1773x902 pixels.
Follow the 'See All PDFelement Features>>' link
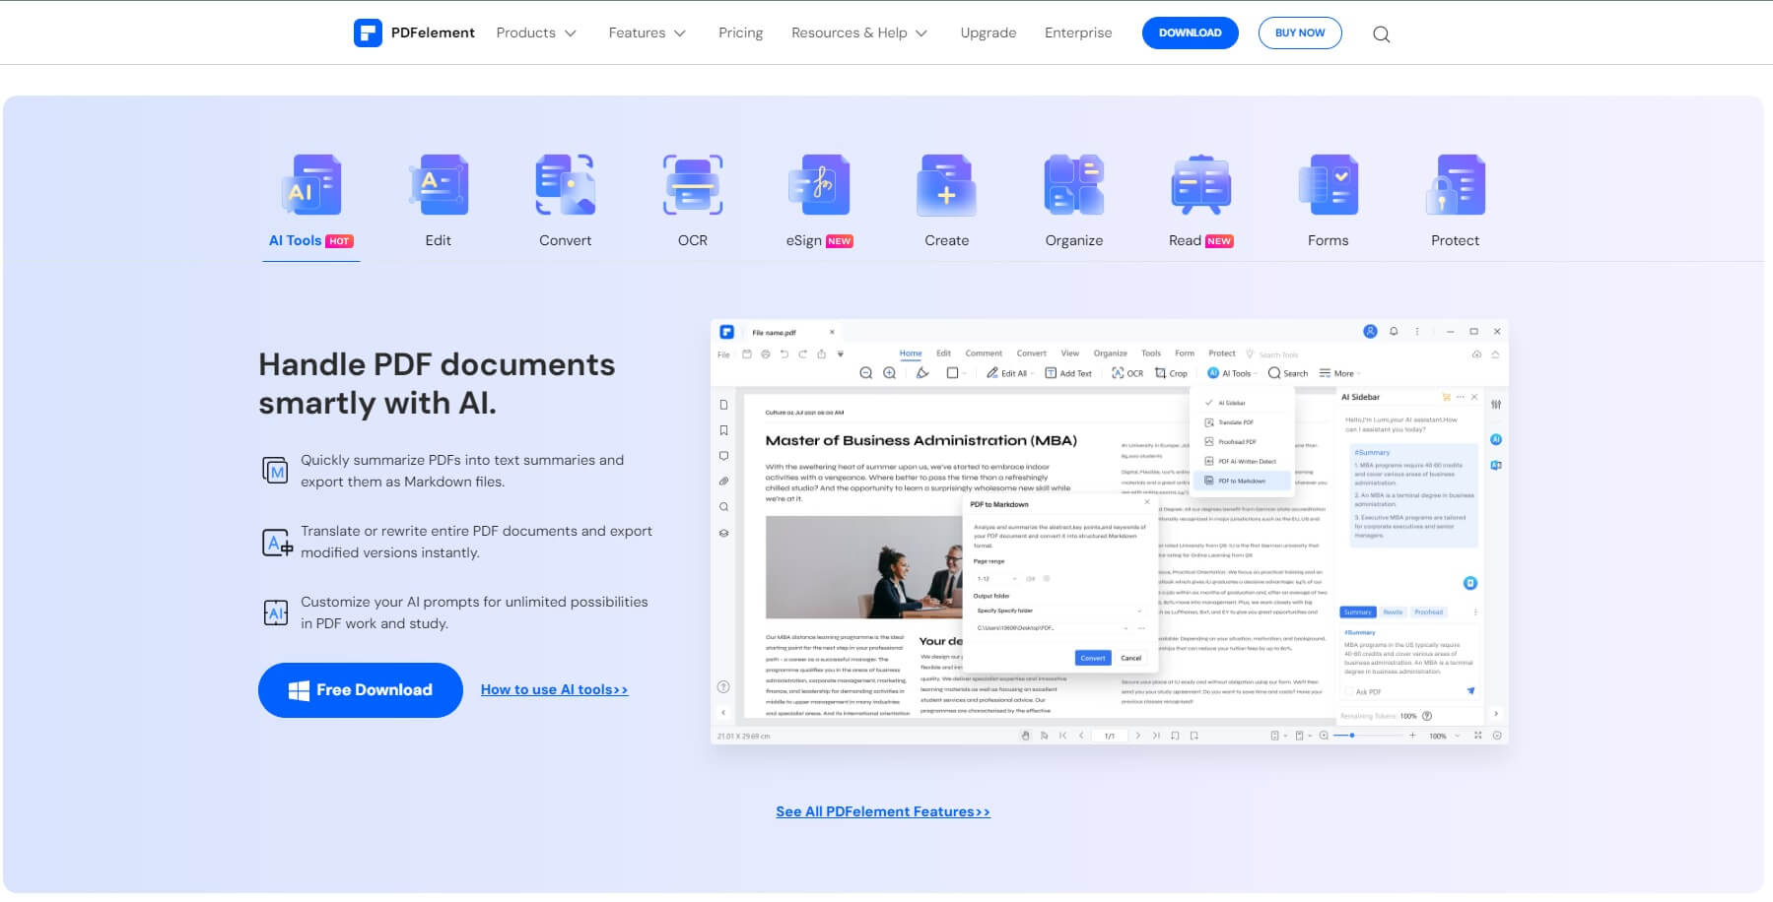click(883, 811)
